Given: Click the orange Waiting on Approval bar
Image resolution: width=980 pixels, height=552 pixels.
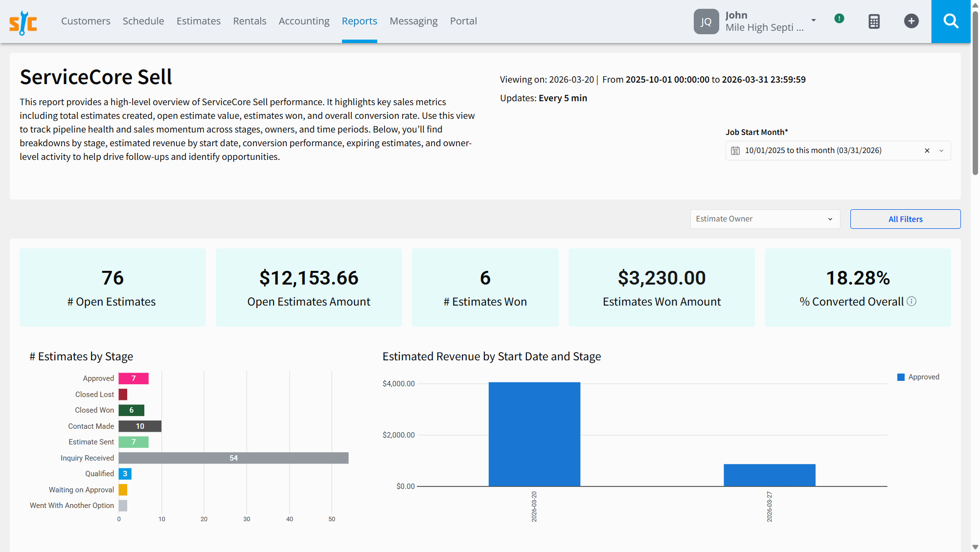Looking at the screenshot, I should click(123, 490).
